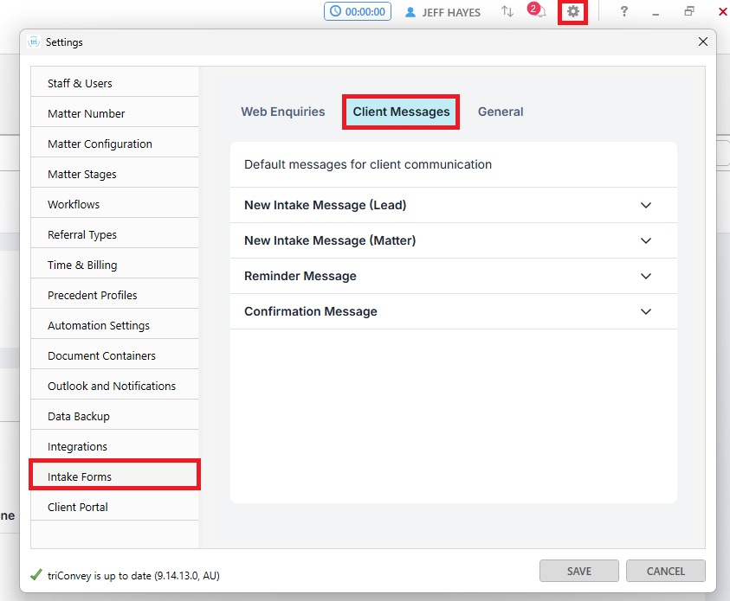Click the triConvey logo in the Settings title bar
730x601 pixels.
34,42
